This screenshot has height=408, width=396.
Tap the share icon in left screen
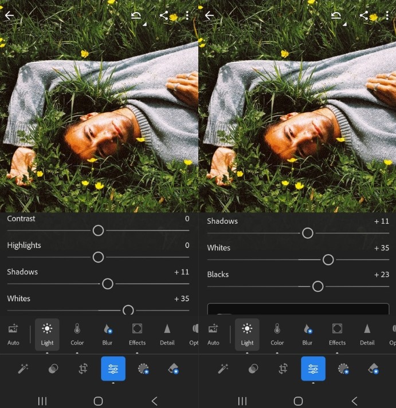pyautogui.click(x=164, y=15)
